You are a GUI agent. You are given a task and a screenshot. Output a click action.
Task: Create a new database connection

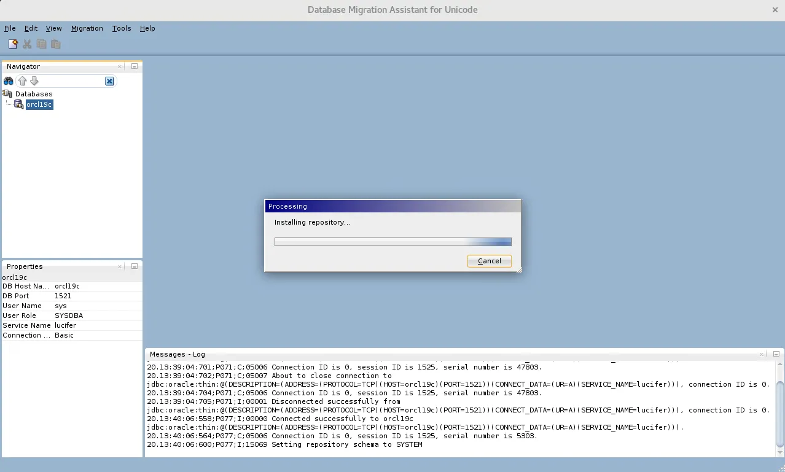(12, 44)
